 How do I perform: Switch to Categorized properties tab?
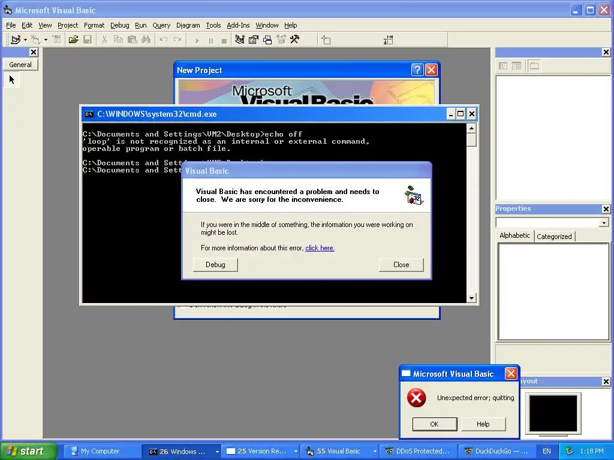pos(554,236)
